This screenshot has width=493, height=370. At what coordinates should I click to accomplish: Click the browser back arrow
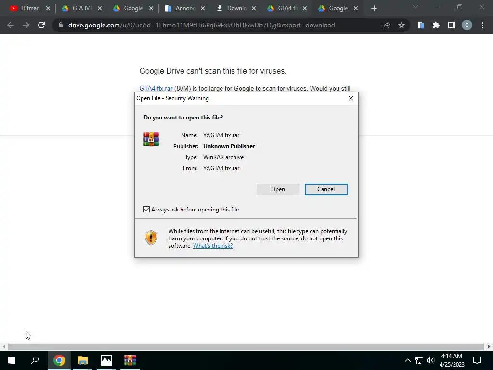click(x=11, y=25)
